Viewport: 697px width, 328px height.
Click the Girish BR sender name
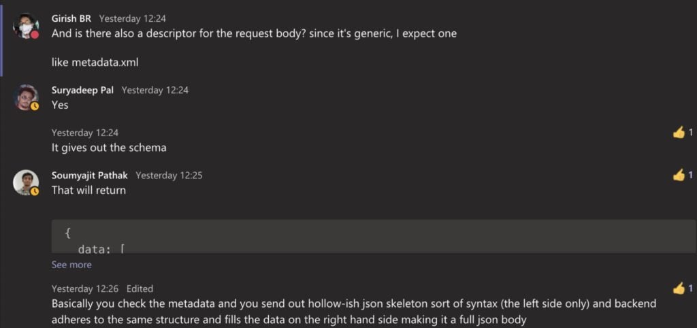coord(71,18)
